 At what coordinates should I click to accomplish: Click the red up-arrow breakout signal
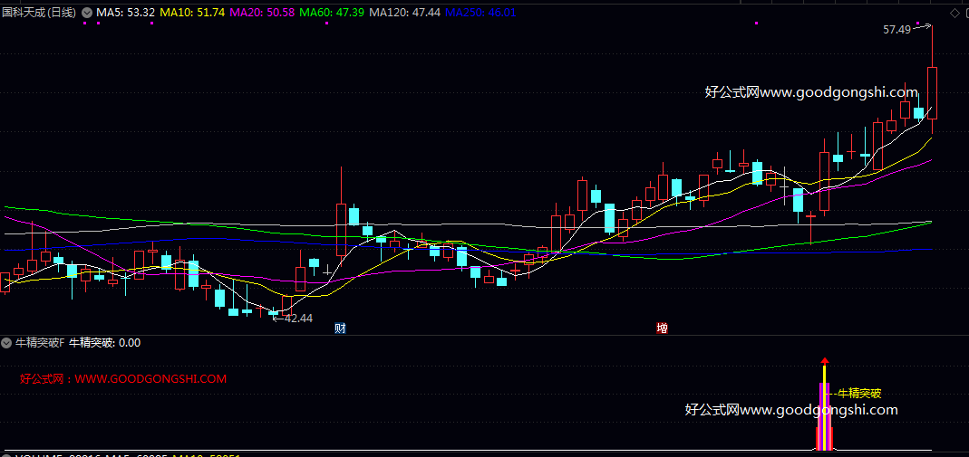(x=824, y=360)
